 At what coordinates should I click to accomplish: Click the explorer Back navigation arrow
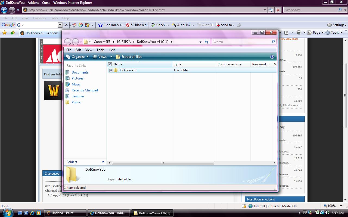(x=68, y=42)
